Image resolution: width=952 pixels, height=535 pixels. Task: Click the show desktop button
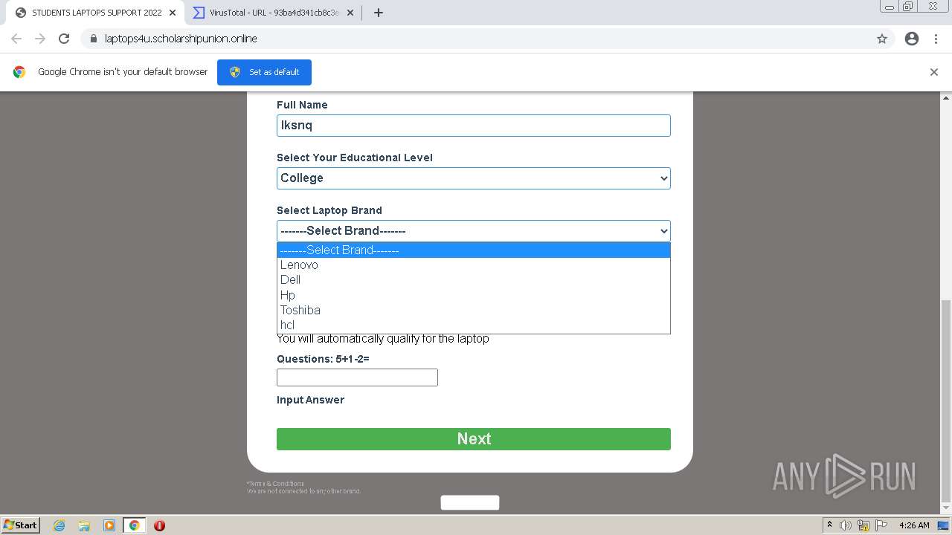pos(943,525)
